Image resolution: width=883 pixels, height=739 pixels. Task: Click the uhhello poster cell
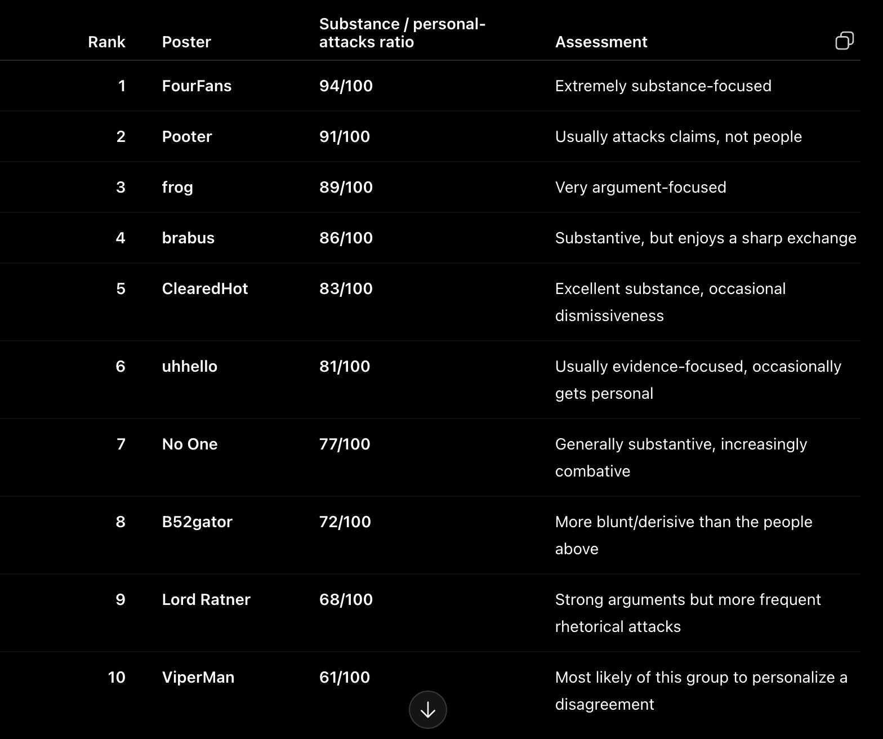pyautogui.click(x=190, y=366)
